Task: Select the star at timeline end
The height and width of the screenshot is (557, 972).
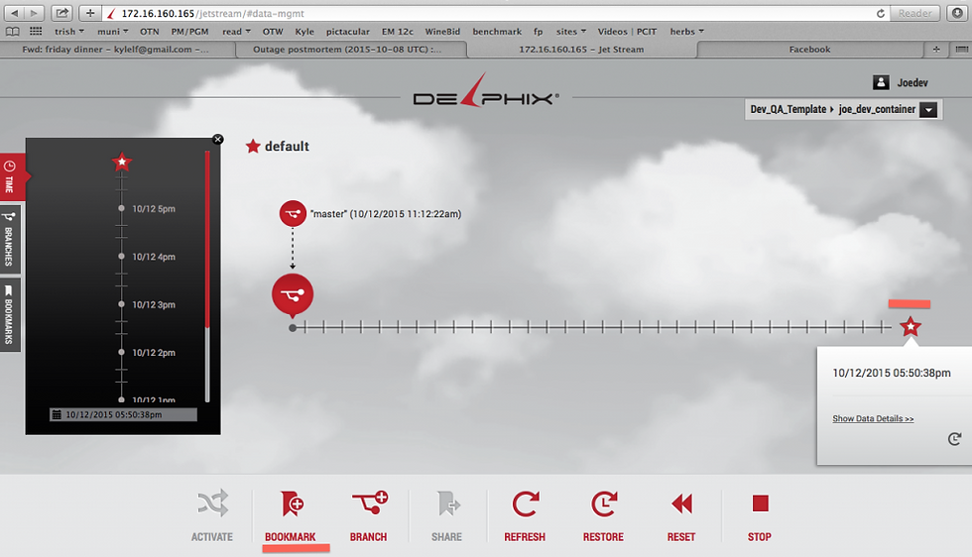Action: (x=911, y=326)
